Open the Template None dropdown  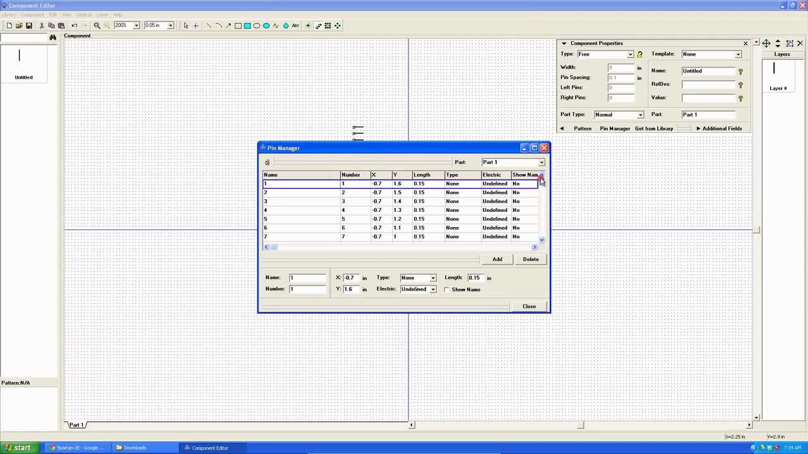(738, 54)
